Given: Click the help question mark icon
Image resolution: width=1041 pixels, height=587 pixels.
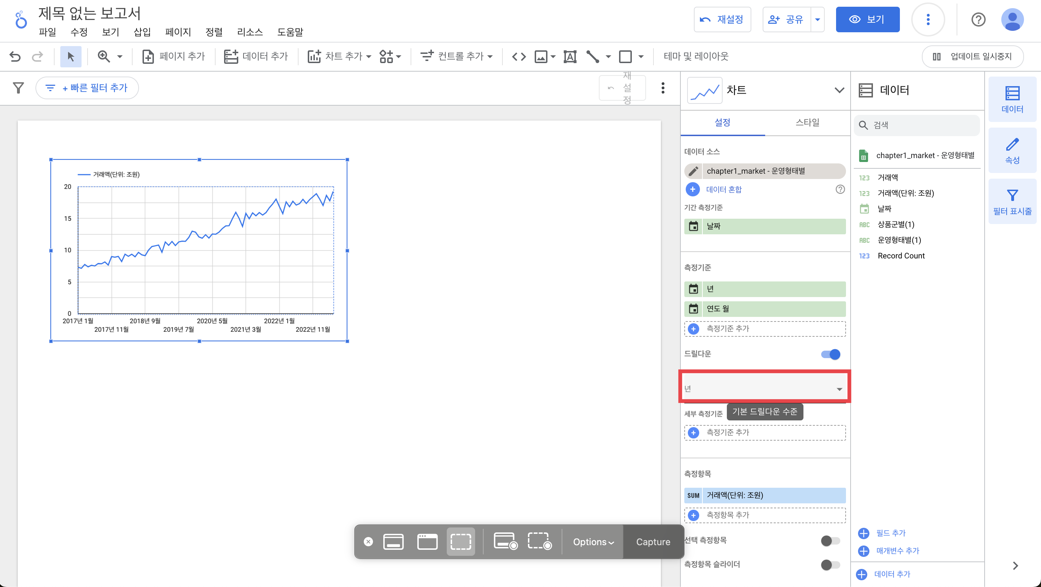Looking at the screenshot, I should click(x=978, y=19).
